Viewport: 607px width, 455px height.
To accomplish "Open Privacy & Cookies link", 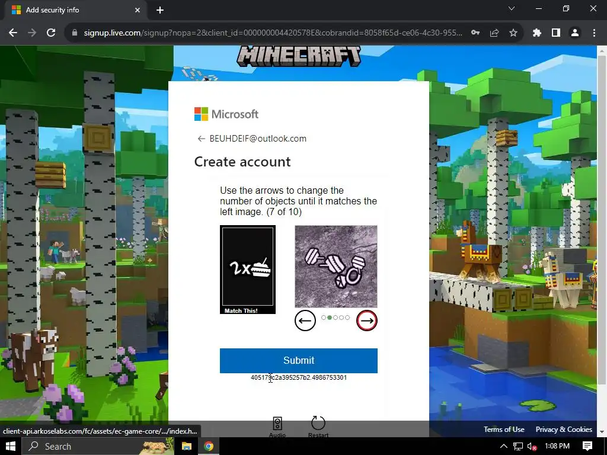I will point(564,429).
